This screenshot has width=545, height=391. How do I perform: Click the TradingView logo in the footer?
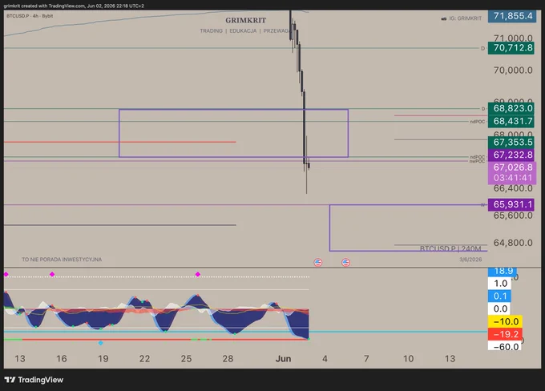point(34,380)
